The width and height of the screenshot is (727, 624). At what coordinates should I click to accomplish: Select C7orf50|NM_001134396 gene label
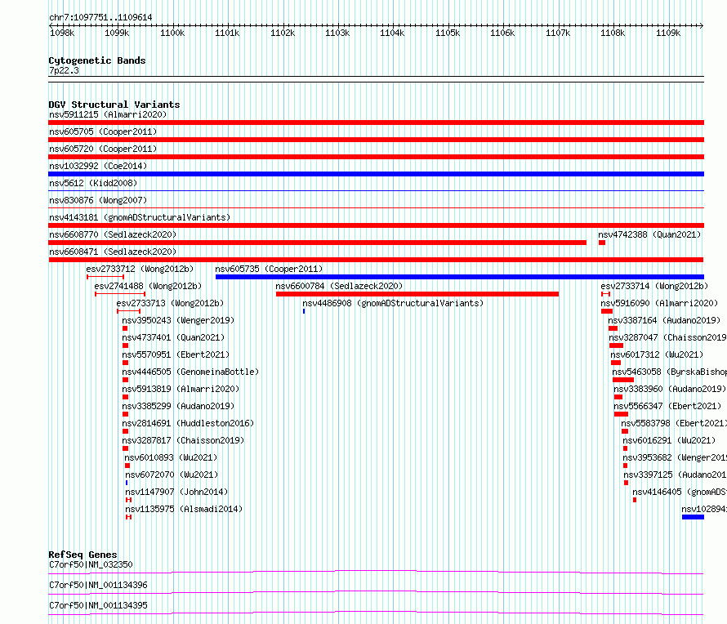pyautogui.click(x=98, y=585)
